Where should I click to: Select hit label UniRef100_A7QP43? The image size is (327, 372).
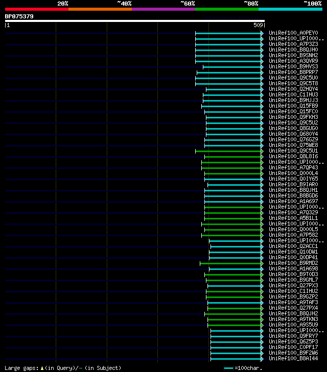[293, 167]
